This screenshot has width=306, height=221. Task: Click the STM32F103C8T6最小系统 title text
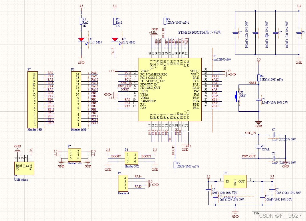(199, 33)
